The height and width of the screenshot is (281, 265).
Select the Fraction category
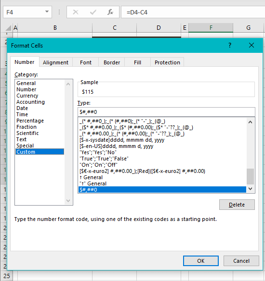[x=40, y=127]
